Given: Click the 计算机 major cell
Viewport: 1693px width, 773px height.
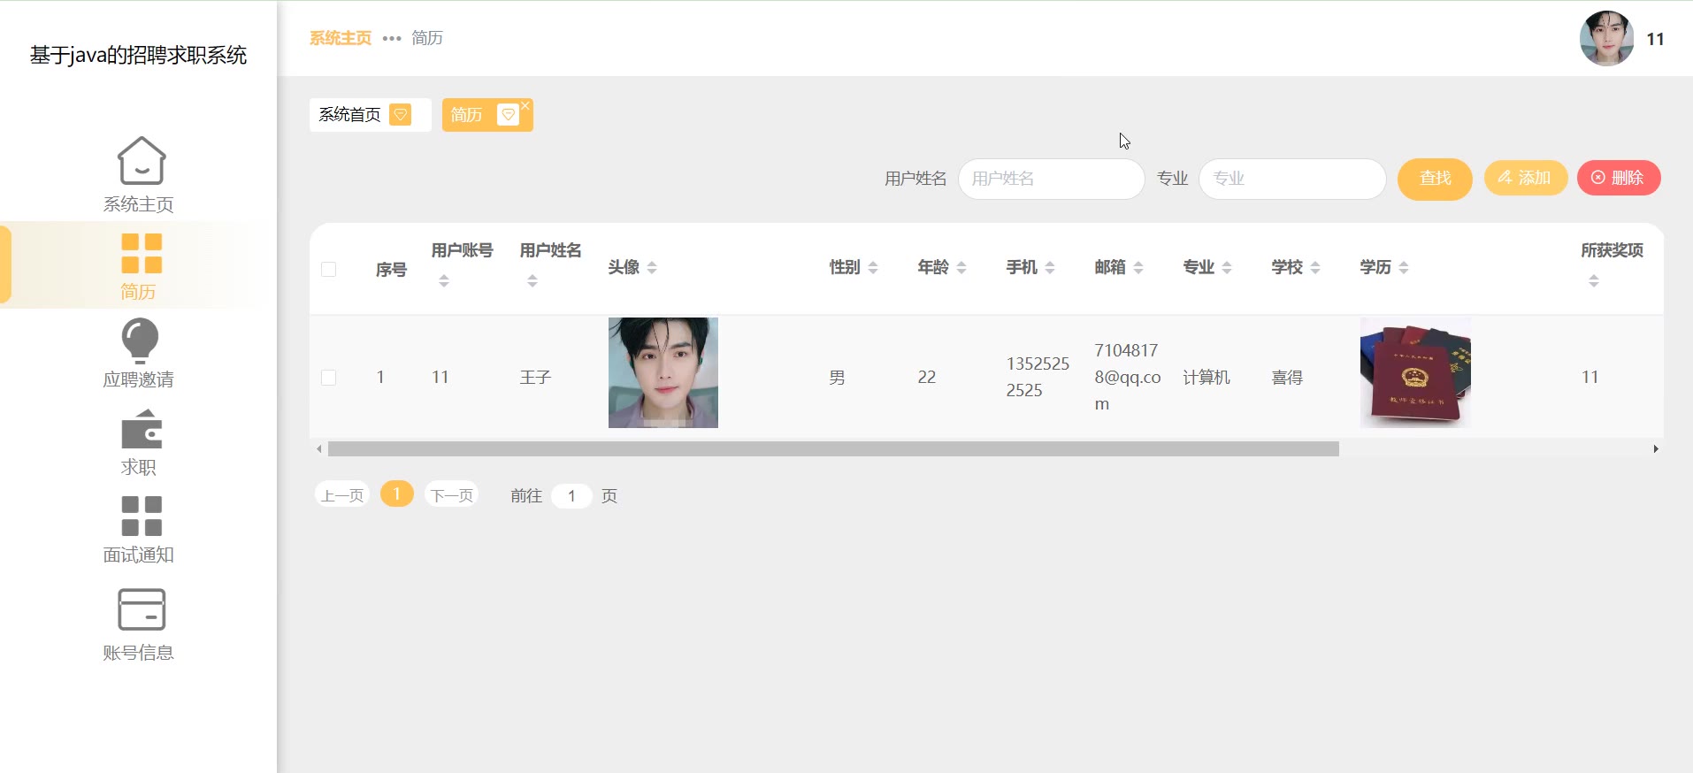Looking at the screenshot, I should pos(1207,378).
